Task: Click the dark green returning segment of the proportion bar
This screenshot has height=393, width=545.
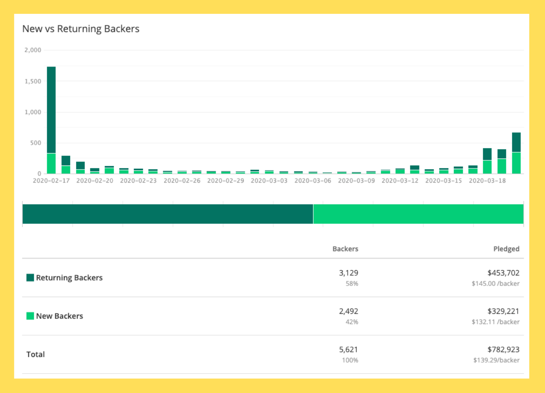Action: pos(168,214)
